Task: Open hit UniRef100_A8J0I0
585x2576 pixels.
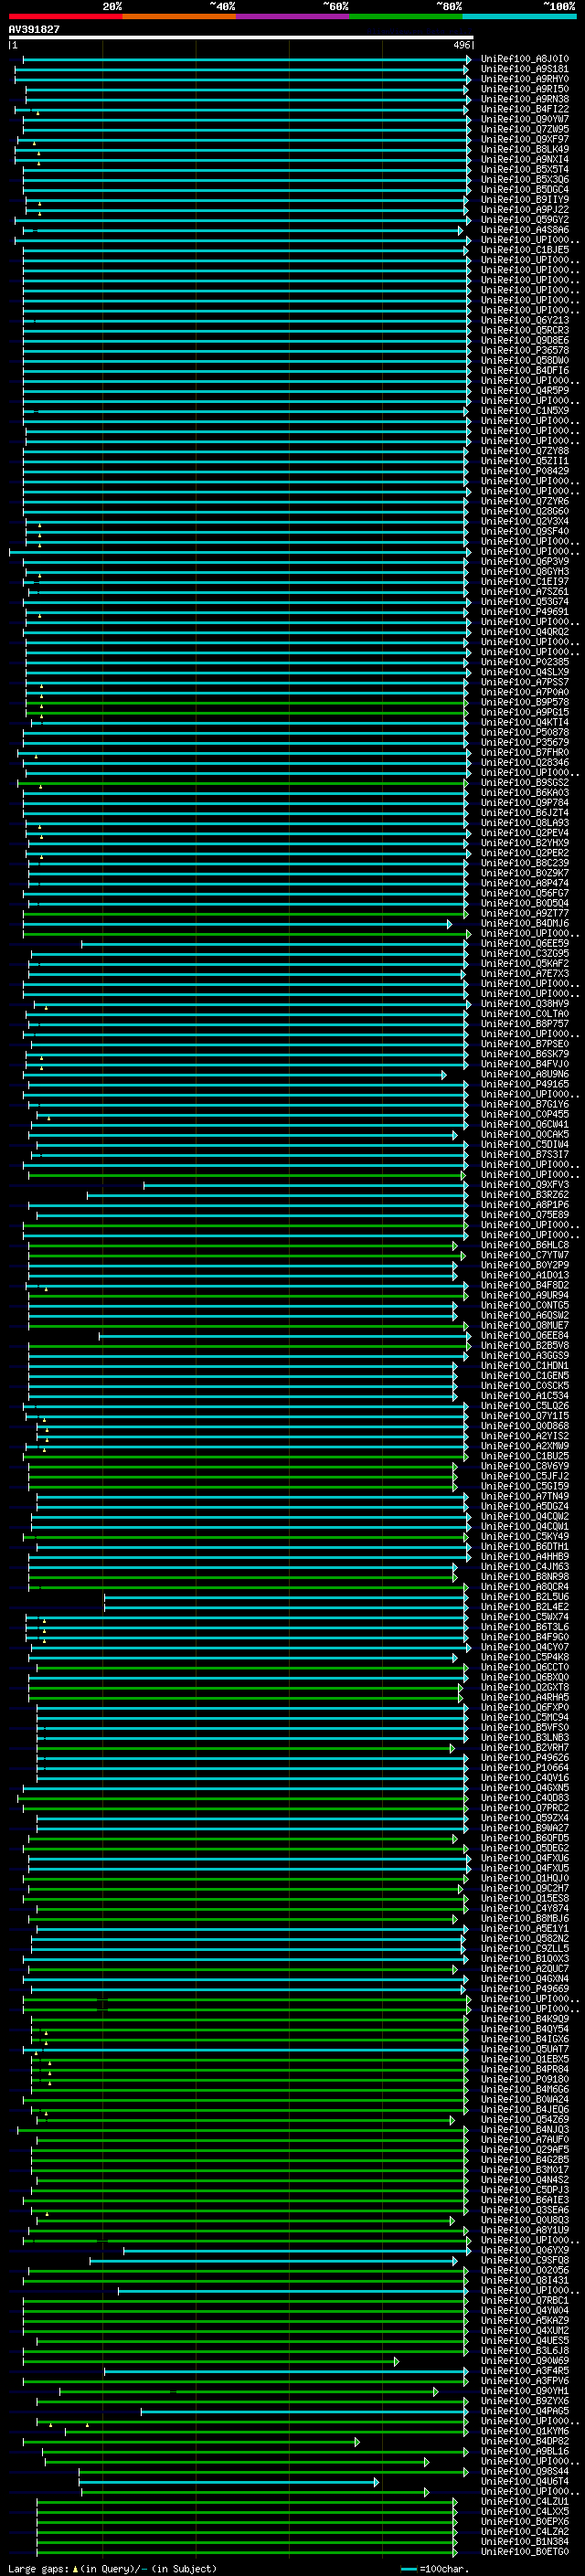Action: [524, 59]
